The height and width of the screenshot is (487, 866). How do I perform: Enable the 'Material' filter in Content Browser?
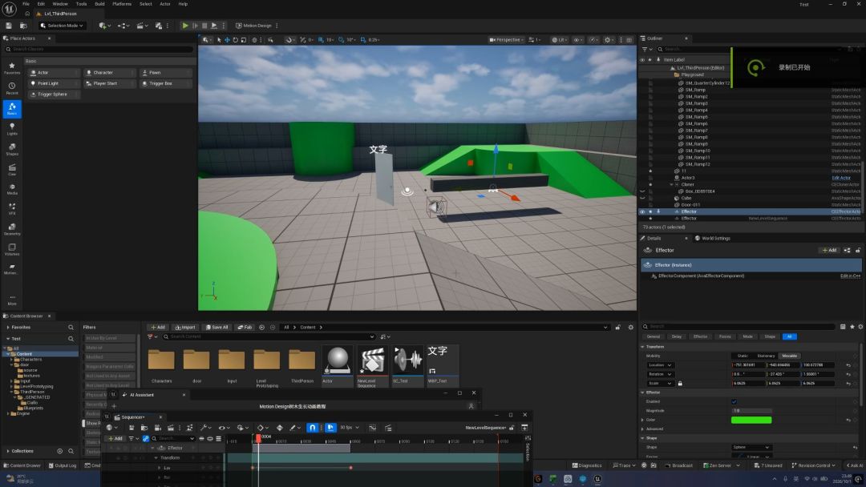109,348
